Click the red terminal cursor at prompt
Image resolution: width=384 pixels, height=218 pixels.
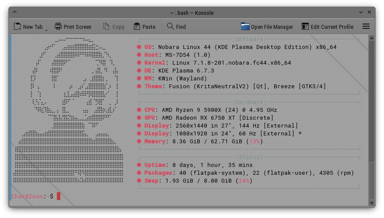coord(59,196)
